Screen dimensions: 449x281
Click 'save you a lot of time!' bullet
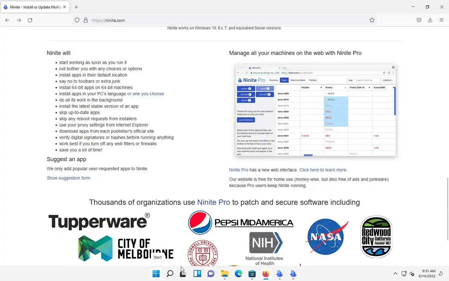coord(81,150)
